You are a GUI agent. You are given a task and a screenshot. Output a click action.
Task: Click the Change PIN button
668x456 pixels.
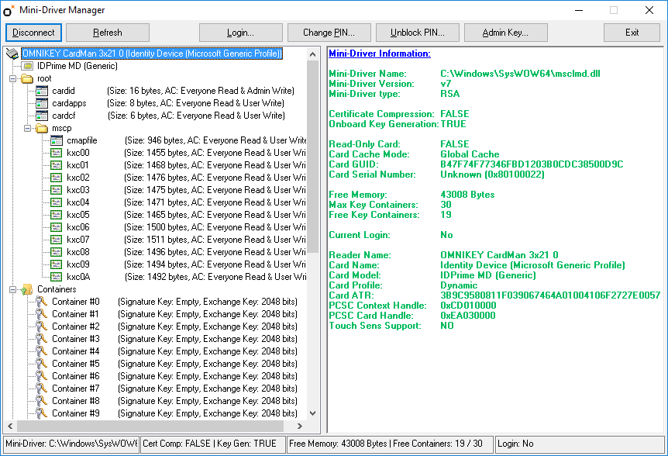coord(329,33)
